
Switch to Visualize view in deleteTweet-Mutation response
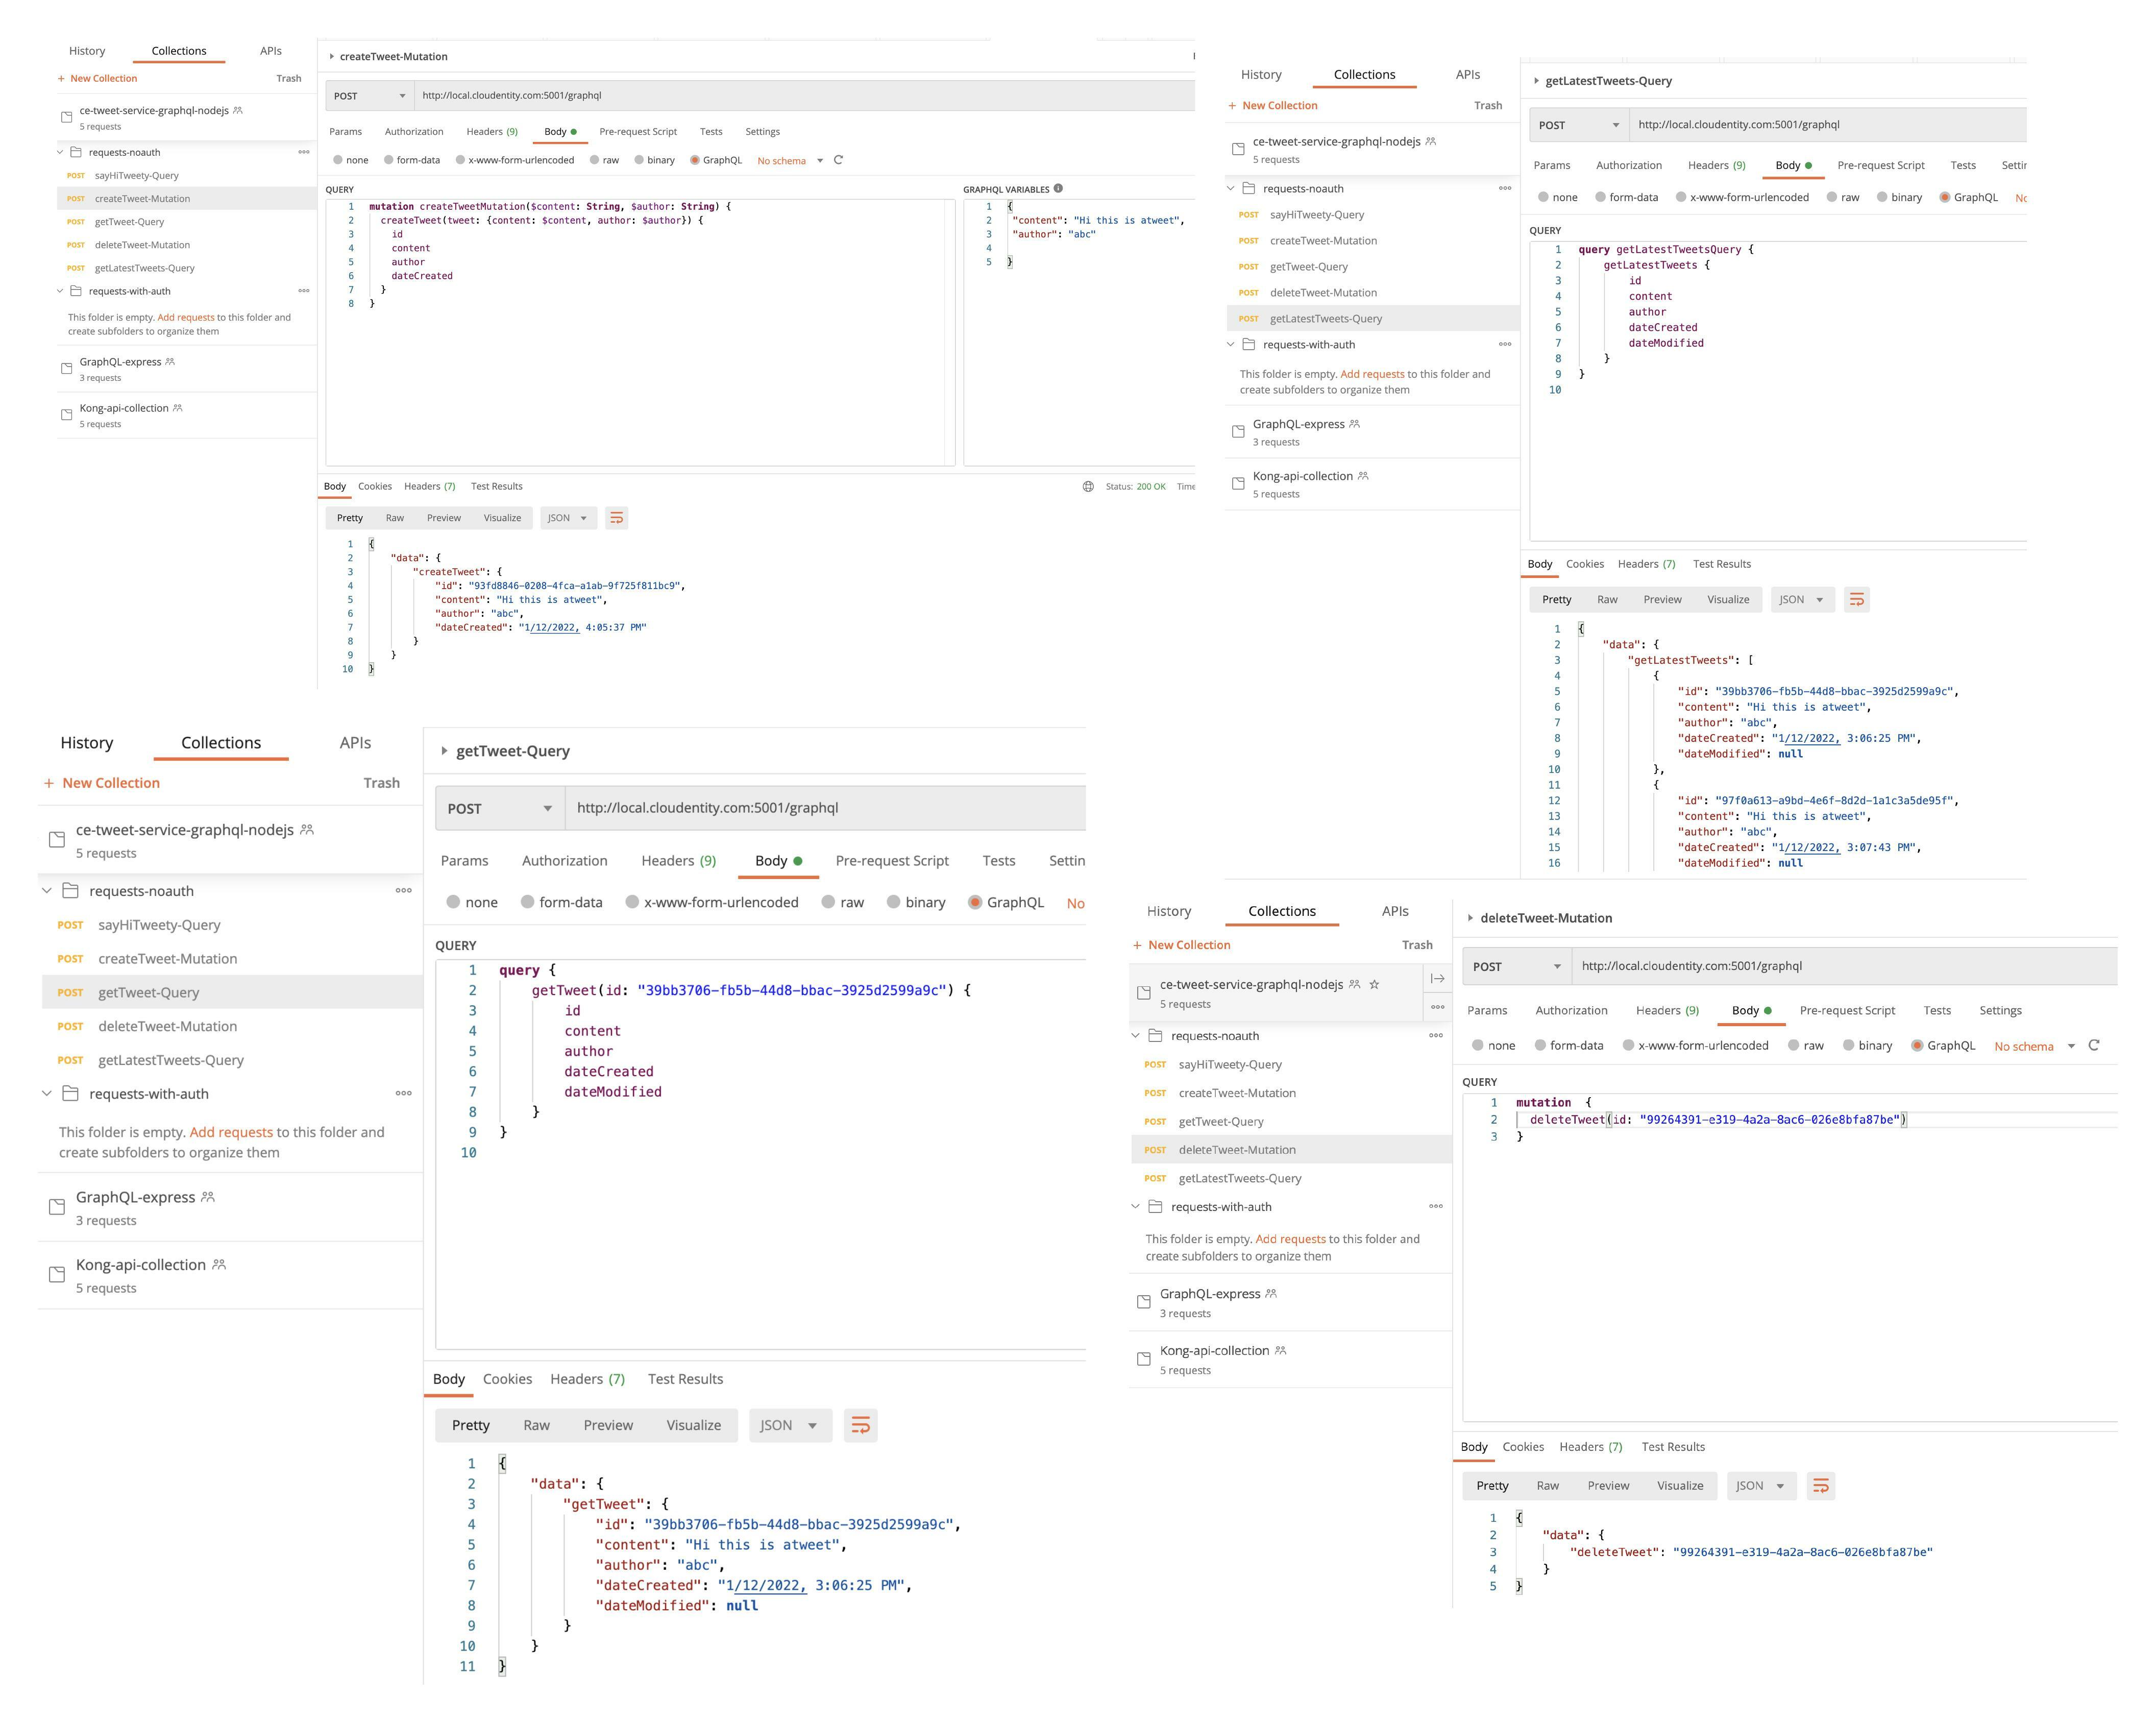1680,1485
